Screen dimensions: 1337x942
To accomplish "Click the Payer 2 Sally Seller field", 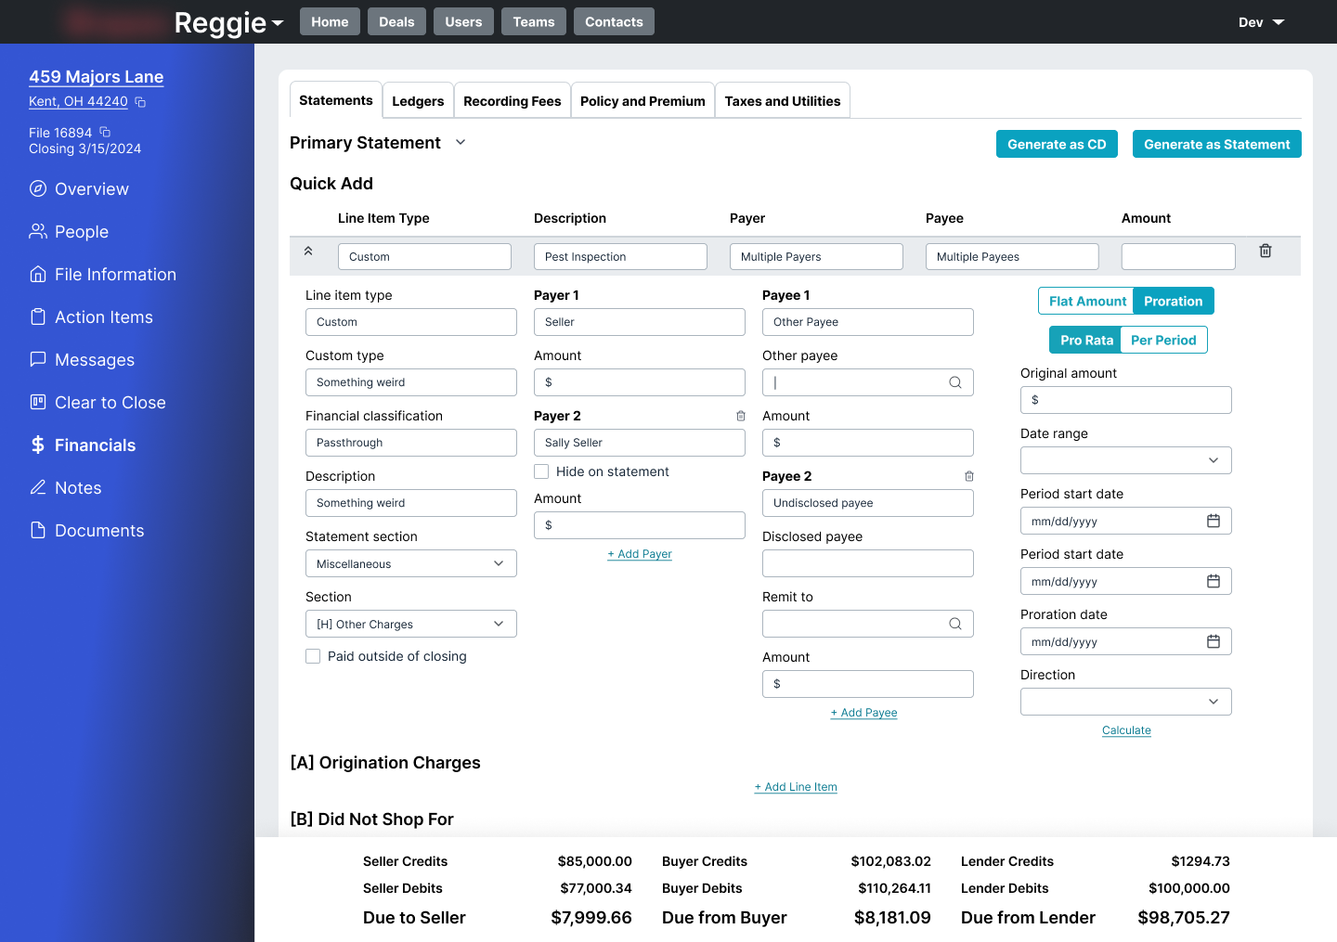I will point(640,443).
